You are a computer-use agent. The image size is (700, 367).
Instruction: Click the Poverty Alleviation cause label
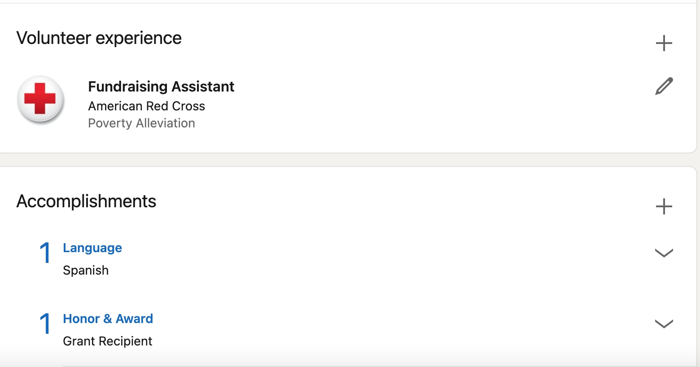tap(141, 123)
